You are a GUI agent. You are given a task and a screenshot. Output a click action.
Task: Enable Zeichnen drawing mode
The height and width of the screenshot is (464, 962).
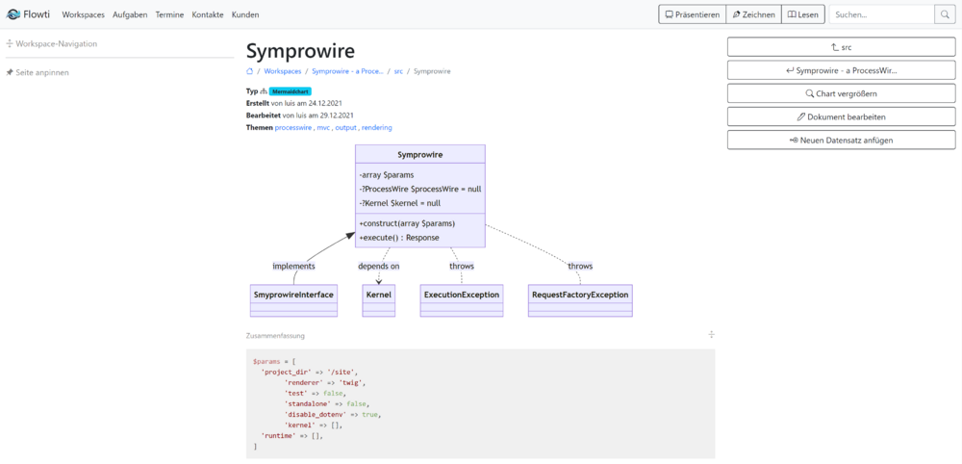751,14
